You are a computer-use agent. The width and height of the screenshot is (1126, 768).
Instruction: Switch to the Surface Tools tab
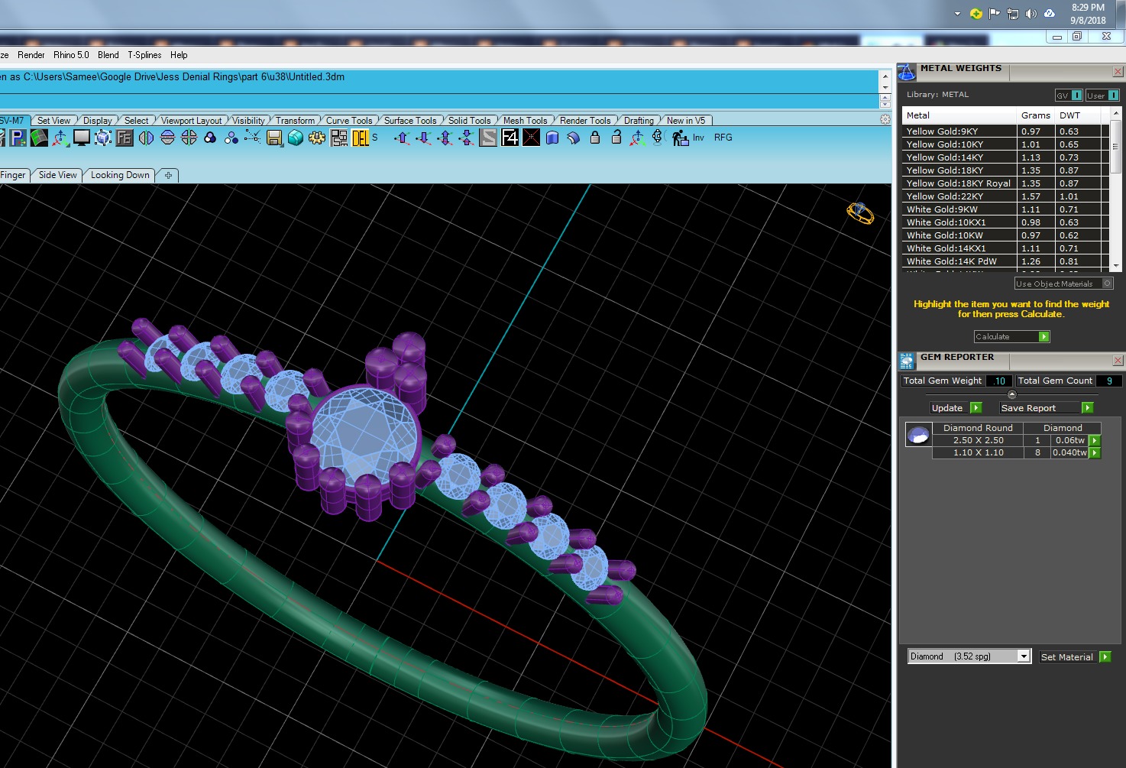pyautogui.click(x=410, y=121)
